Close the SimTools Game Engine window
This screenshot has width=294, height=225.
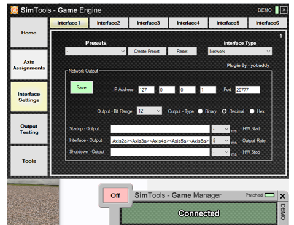tap(284, 10)
